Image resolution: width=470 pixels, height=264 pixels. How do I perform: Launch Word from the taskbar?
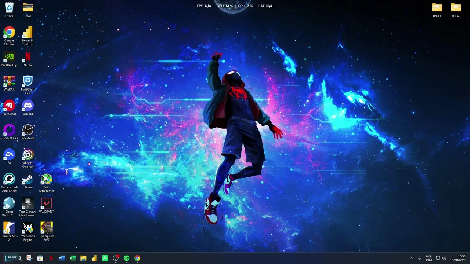[62, 258]
